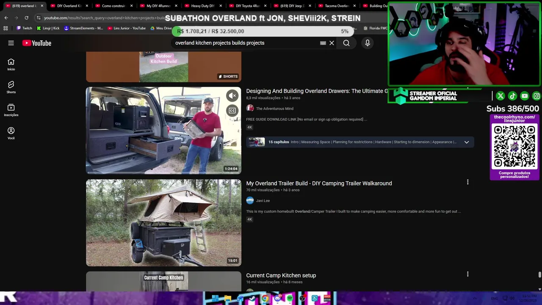
Task: Open Discord on the taskbar
Action: pos(277,298)
